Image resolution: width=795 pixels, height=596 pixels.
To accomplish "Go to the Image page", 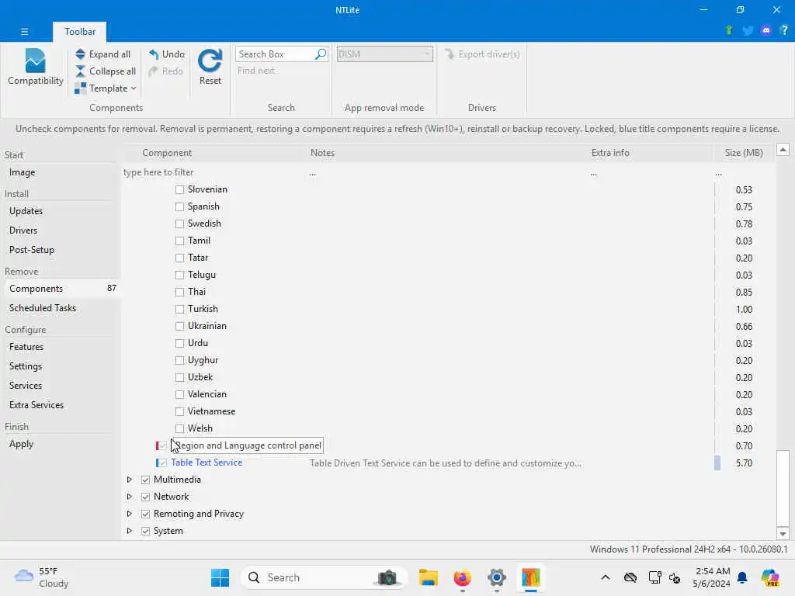I will (23, 172).
